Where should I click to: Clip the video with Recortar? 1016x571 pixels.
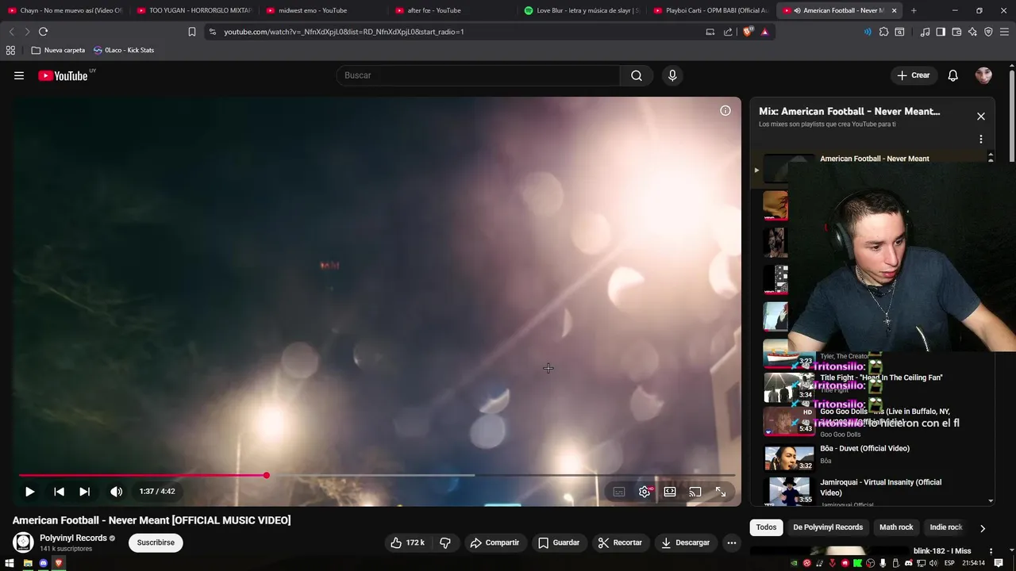pyautogui.click(x=620, y=542)
